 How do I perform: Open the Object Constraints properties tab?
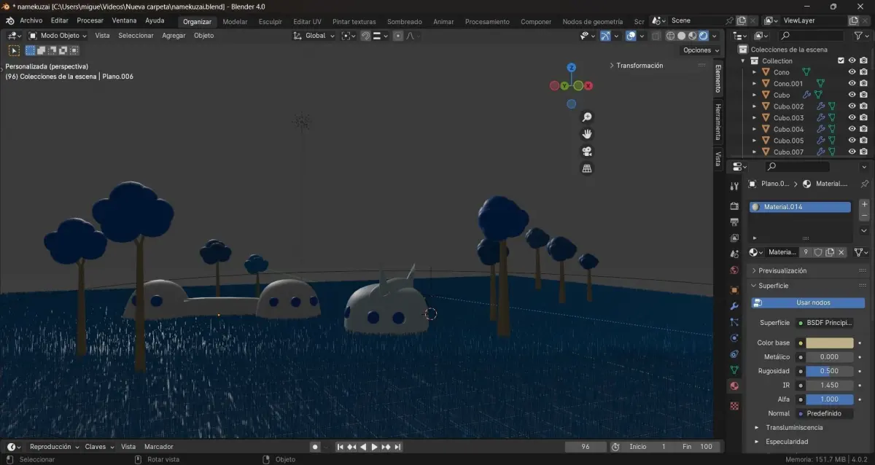pos(734,354)
